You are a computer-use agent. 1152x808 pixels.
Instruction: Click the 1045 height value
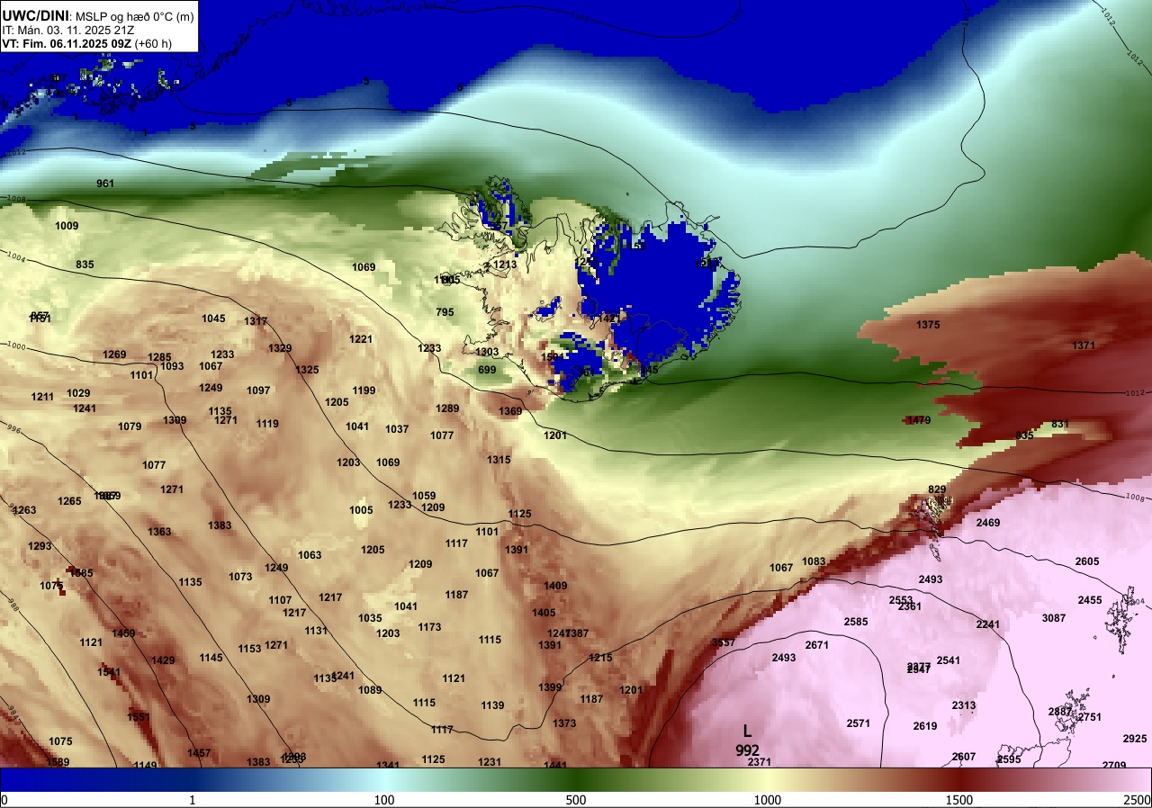213,319
